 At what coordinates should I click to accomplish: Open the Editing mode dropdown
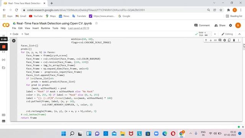(x=227, y=34)
